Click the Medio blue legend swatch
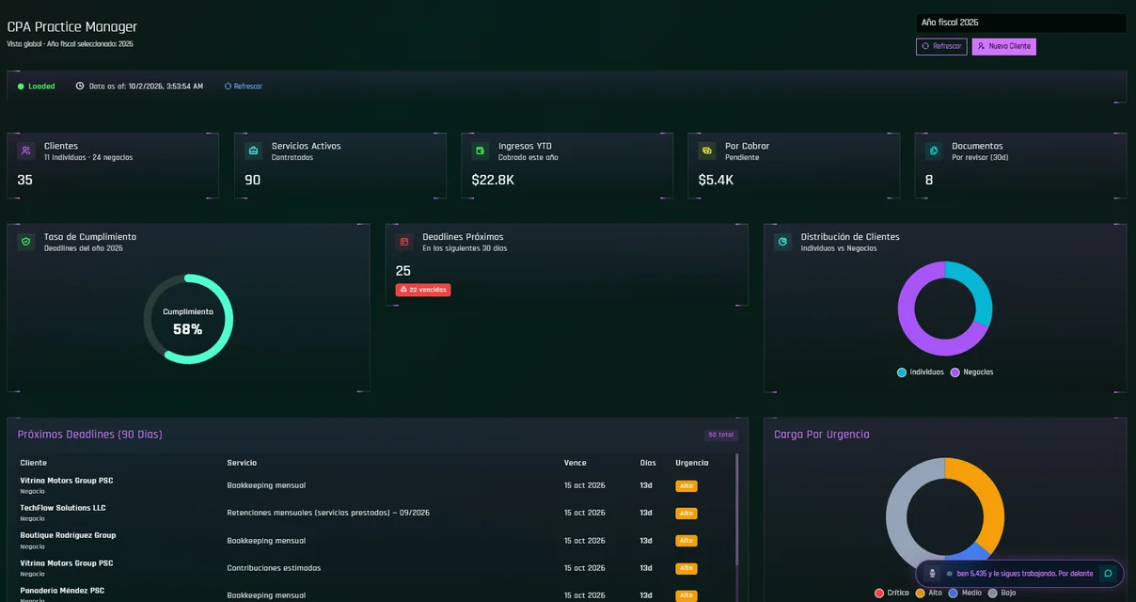 (954, 594)
